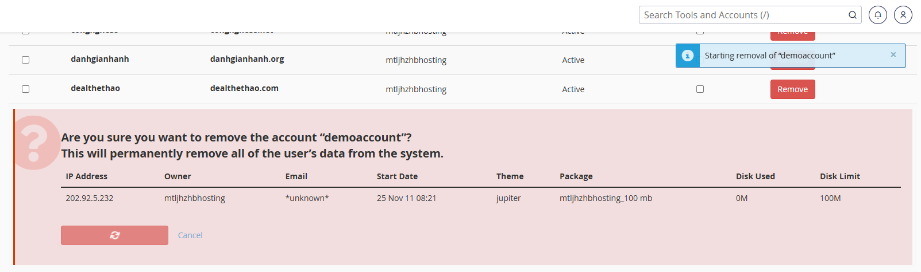Click the large question mark icon
Screen dimensions: 921x272
(34, 143)
